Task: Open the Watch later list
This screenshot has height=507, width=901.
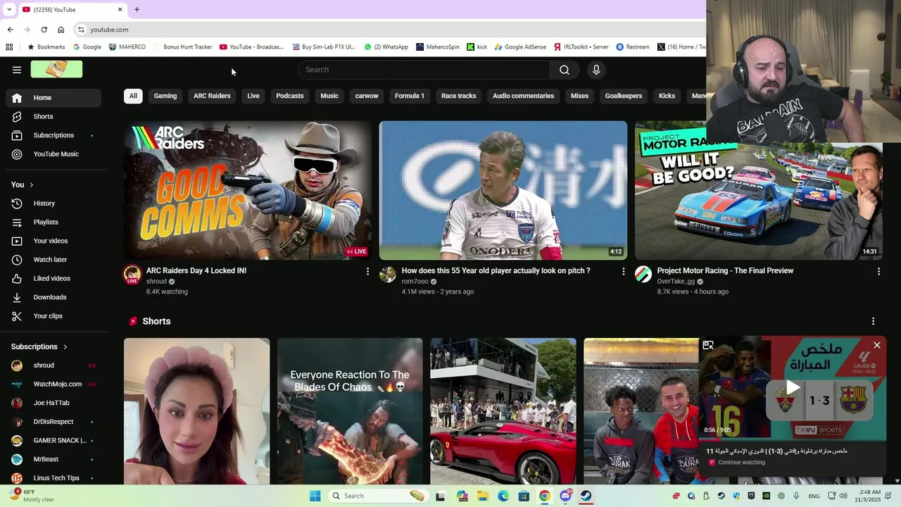Action: 53,260
